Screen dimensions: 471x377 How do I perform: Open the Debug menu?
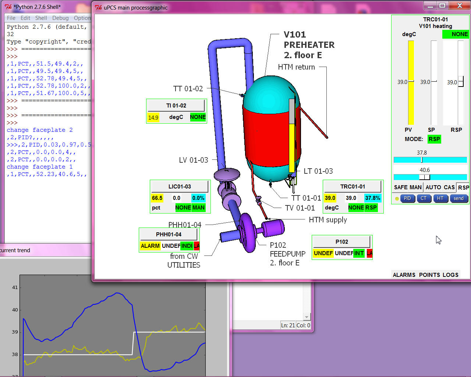60,18
